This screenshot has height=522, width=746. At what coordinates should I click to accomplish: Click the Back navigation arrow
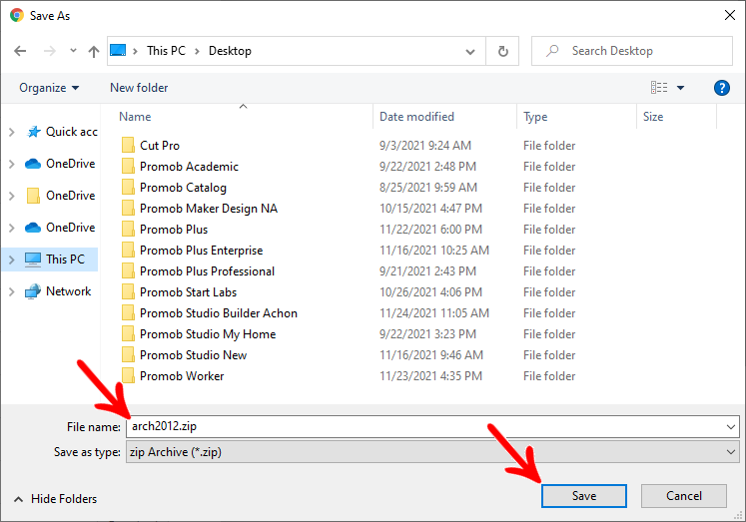click(20, 51)
